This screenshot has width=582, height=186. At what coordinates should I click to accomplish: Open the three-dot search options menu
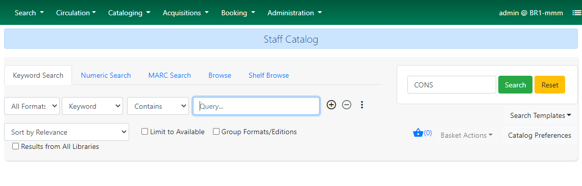pos(362,105)
